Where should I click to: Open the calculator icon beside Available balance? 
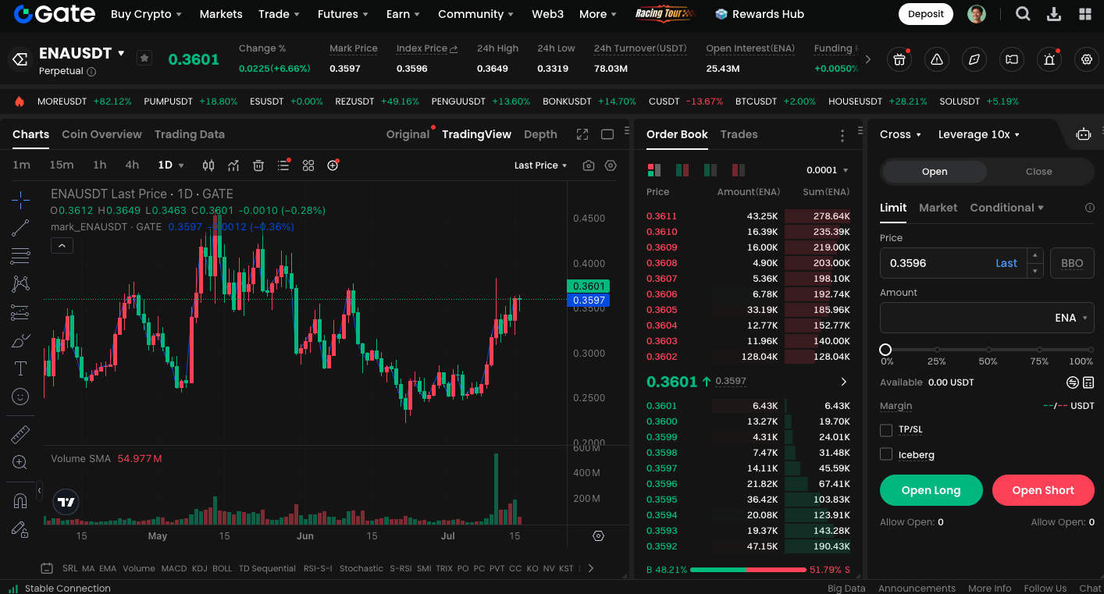click(x=1088, y=382)
